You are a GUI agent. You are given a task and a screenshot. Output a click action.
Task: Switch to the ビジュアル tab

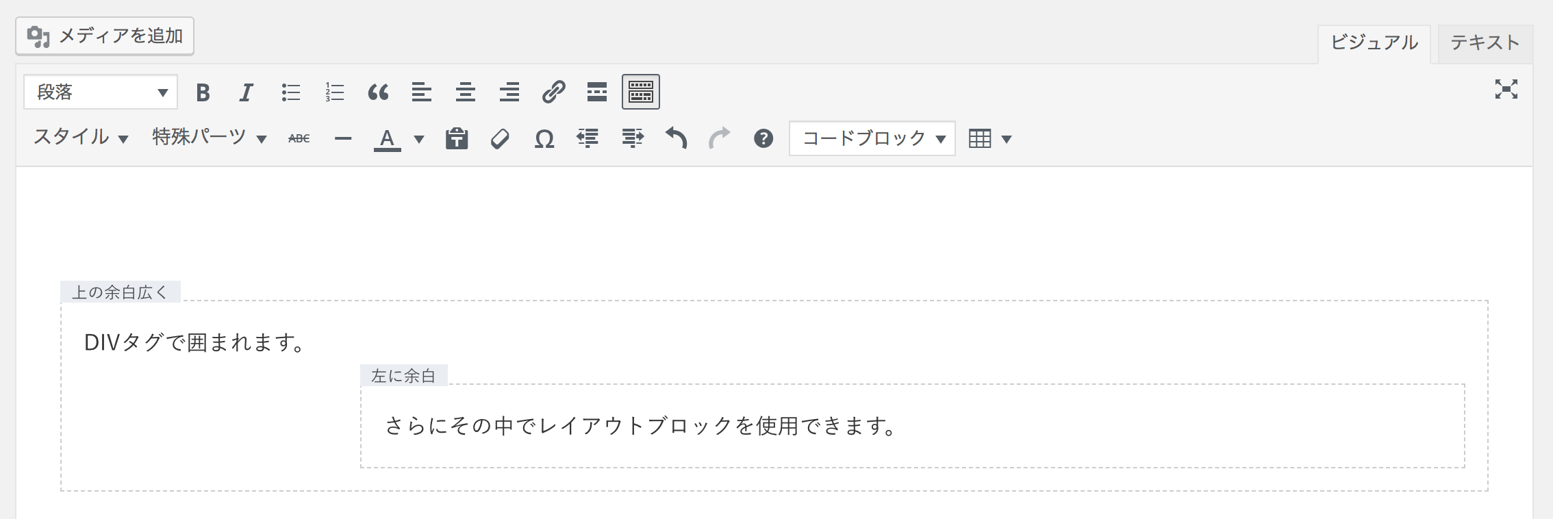[1374, 44]
